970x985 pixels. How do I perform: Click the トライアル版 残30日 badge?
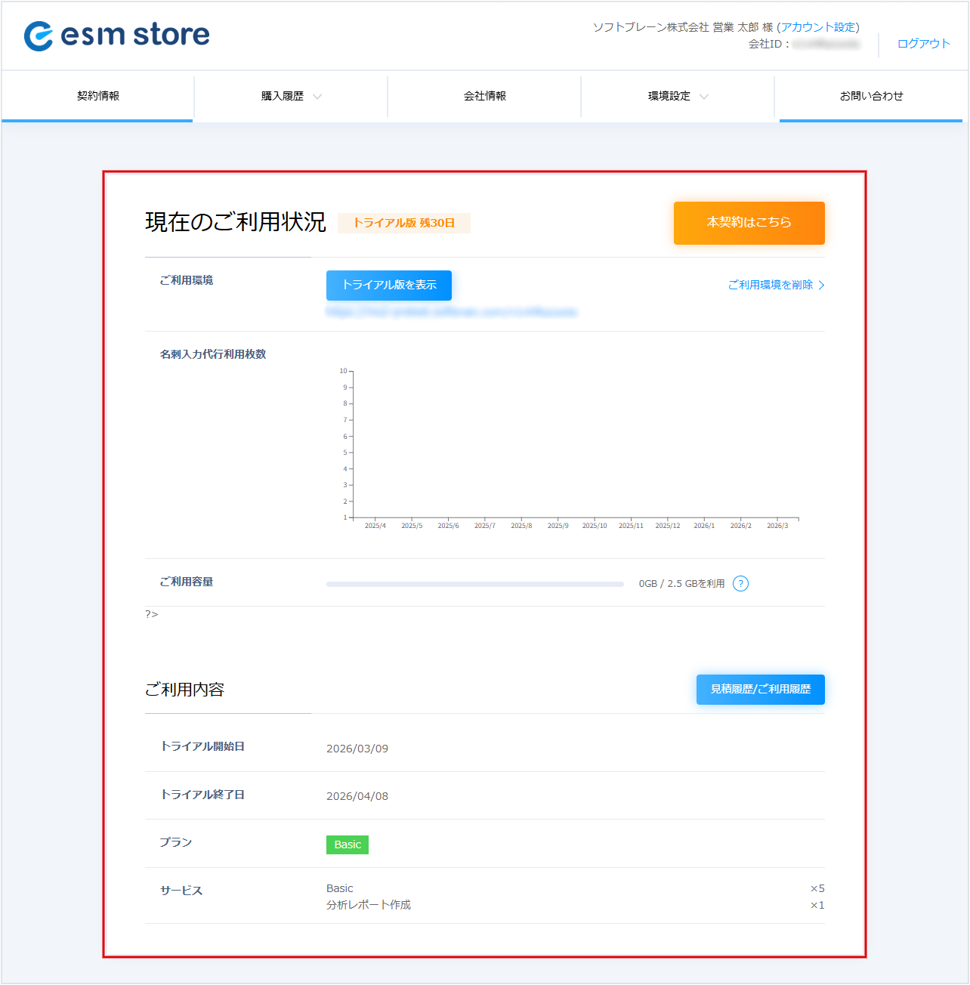click(x=404, y=223)
